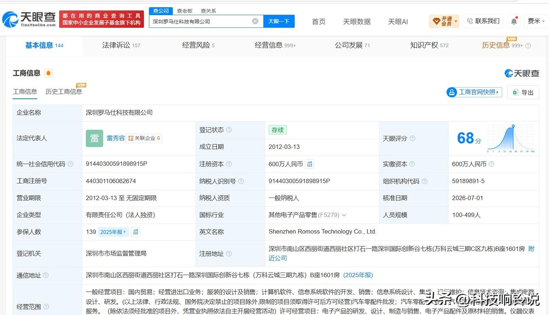The width and height of the screenshot is (549, 315).
Task: Open trend chart icon beside 参保人数 2025年报
Action: click(136, 232)
